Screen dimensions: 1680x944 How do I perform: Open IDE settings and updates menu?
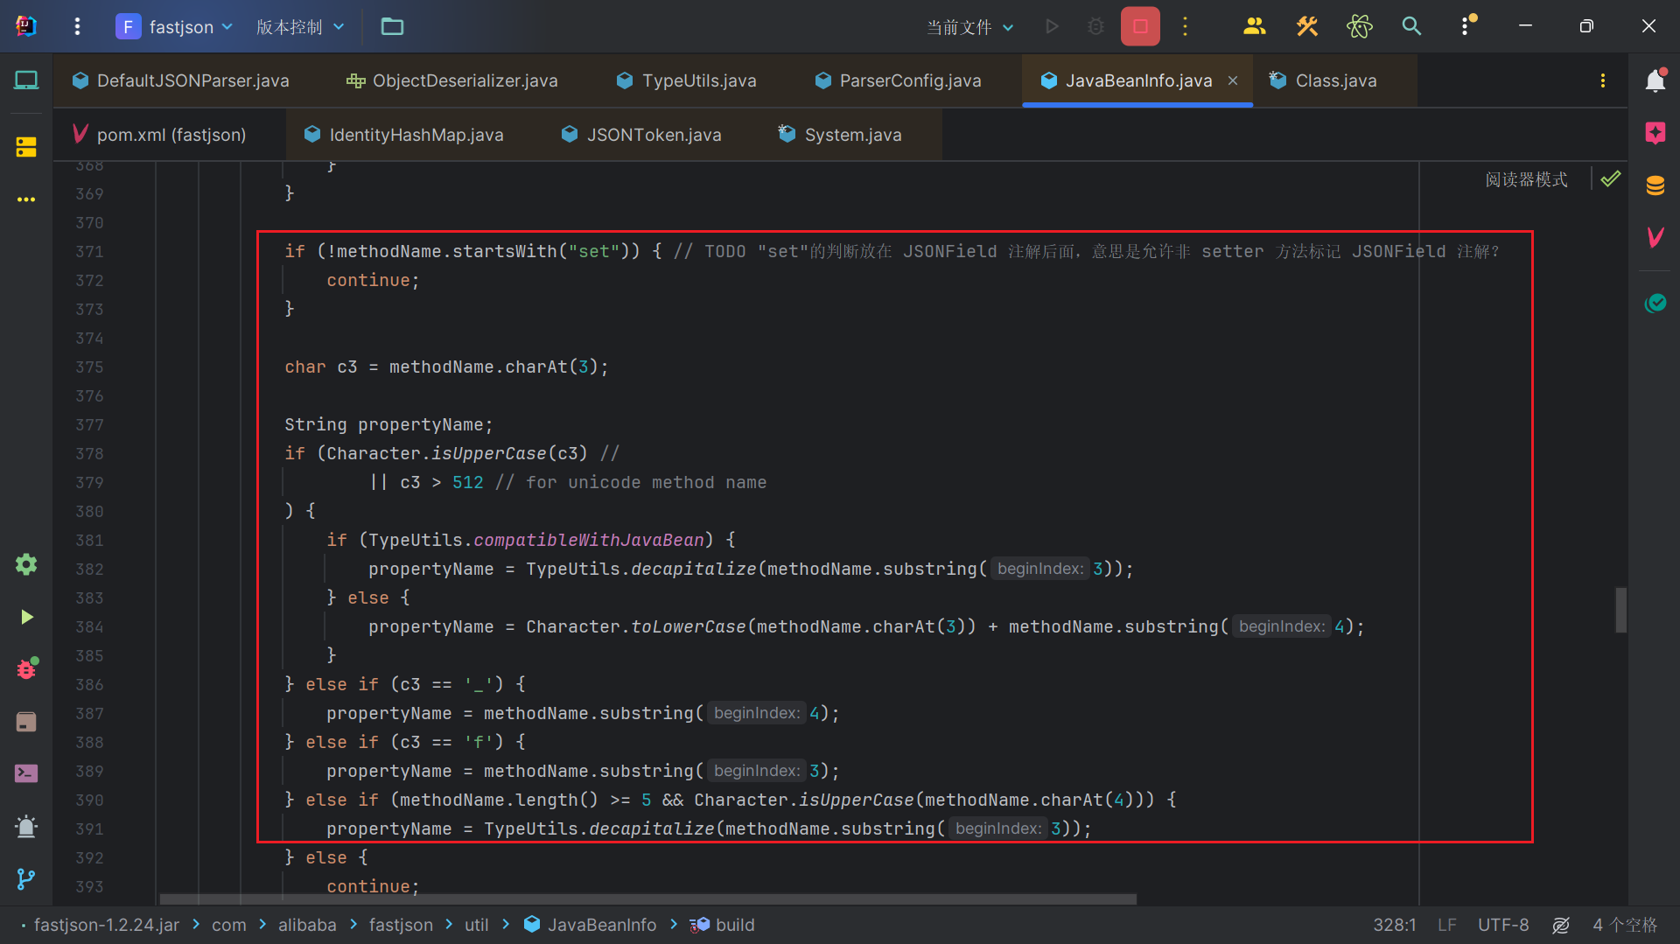pos(1466,26)
